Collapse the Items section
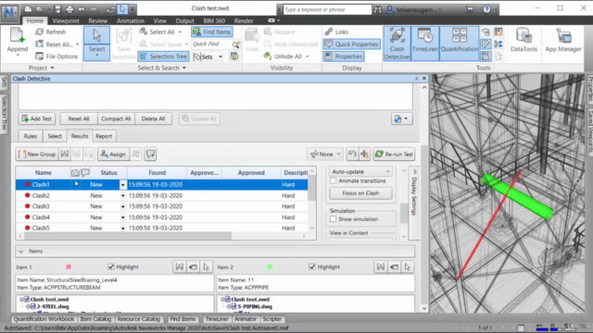Screen dimensions: 593x333 [x=21, y=252]
